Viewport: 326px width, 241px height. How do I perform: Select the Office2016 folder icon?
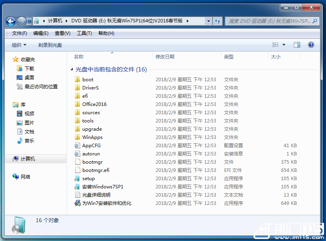coord(77,104)
